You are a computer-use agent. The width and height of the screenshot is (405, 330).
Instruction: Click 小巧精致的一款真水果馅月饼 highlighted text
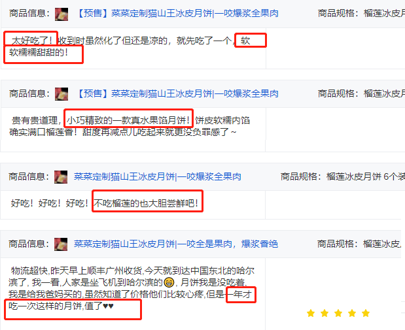point(128,120)
